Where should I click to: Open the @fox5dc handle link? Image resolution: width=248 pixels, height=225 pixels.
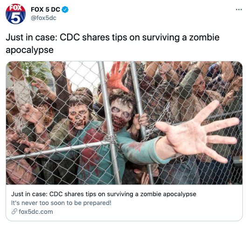pyautogui.click(x=43, y=18)
